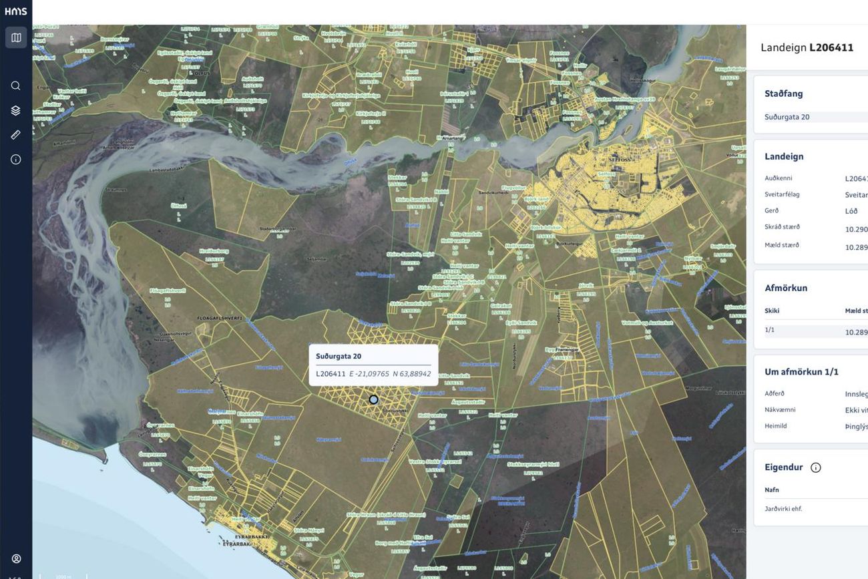Click the Mæld stærð label in Landeign card
Image resolution: width=868 pixels, height=579 pixels.
tap(782, 245)
